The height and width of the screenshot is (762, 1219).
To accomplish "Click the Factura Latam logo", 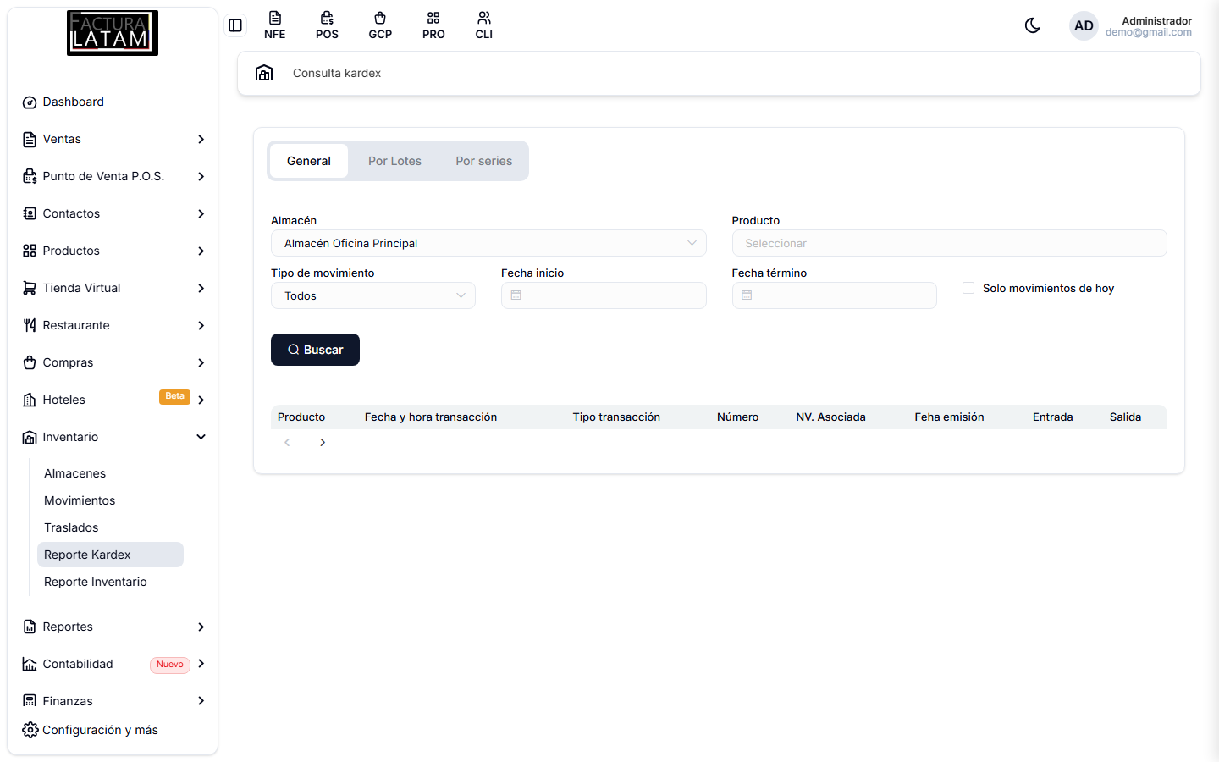I will click(113, 33).
